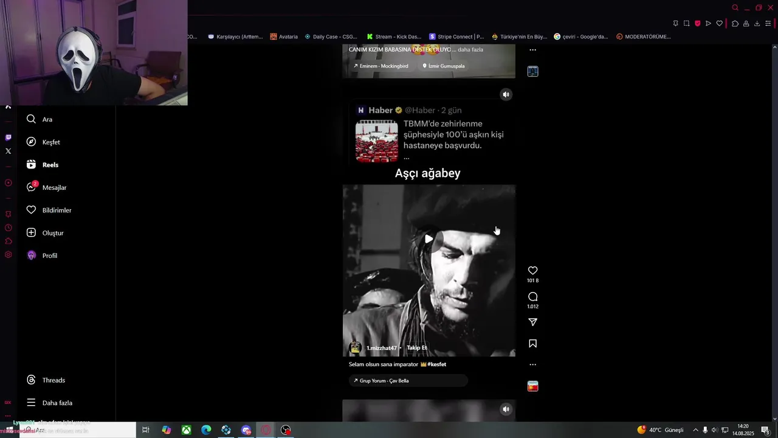Click the pin icon in address bar
This screenshot has width=778, height=438.
(675, 23)
